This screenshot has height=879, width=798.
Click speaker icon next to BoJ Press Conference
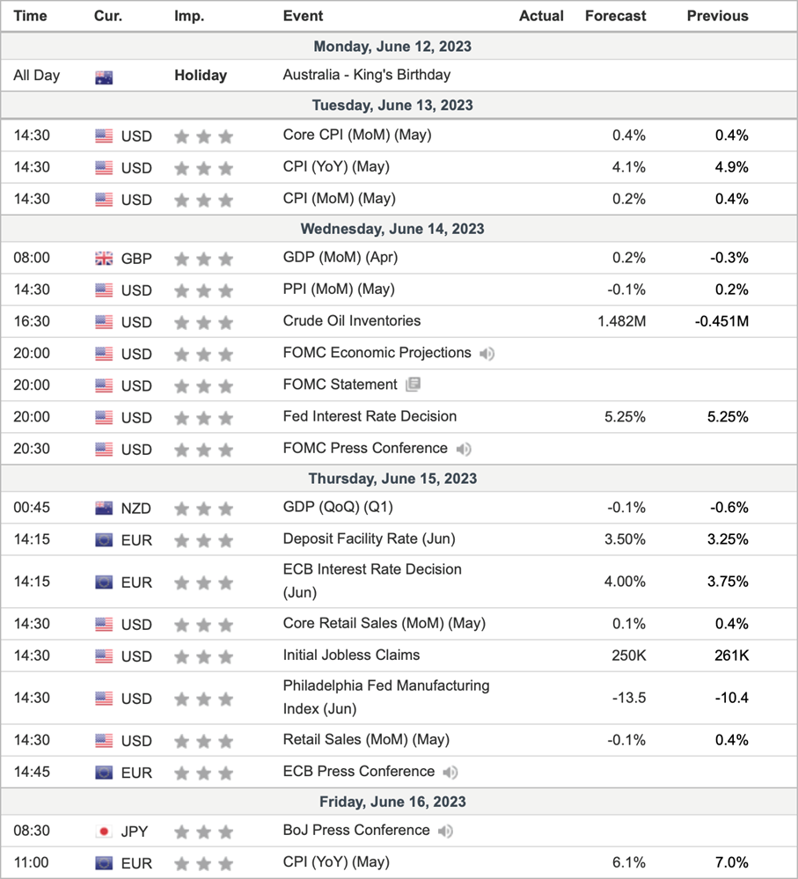445,831
